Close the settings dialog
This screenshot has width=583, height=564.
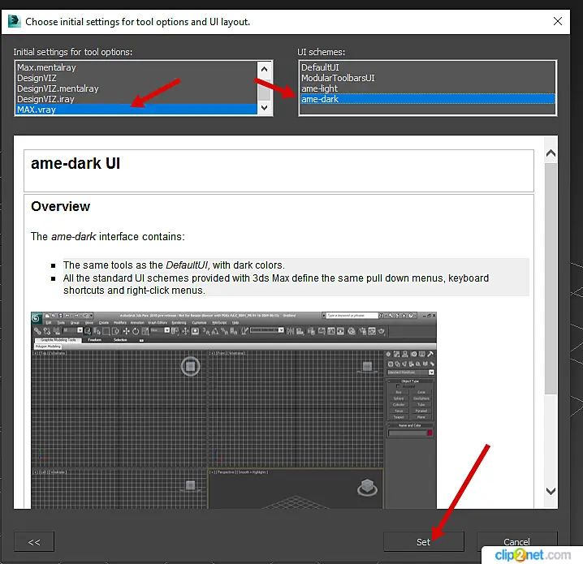557,22
